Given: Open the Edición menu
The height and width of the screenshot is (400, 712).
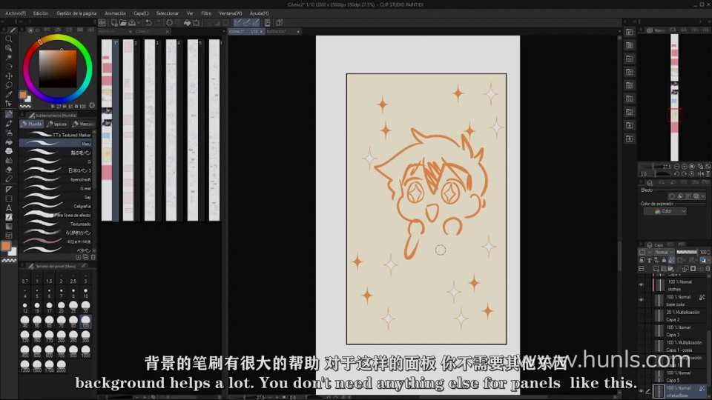Looking at the screenshot, I should coord(40,13).
